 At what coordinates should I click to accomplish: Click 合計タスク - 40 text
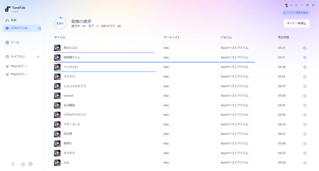(x=111, y=26)
